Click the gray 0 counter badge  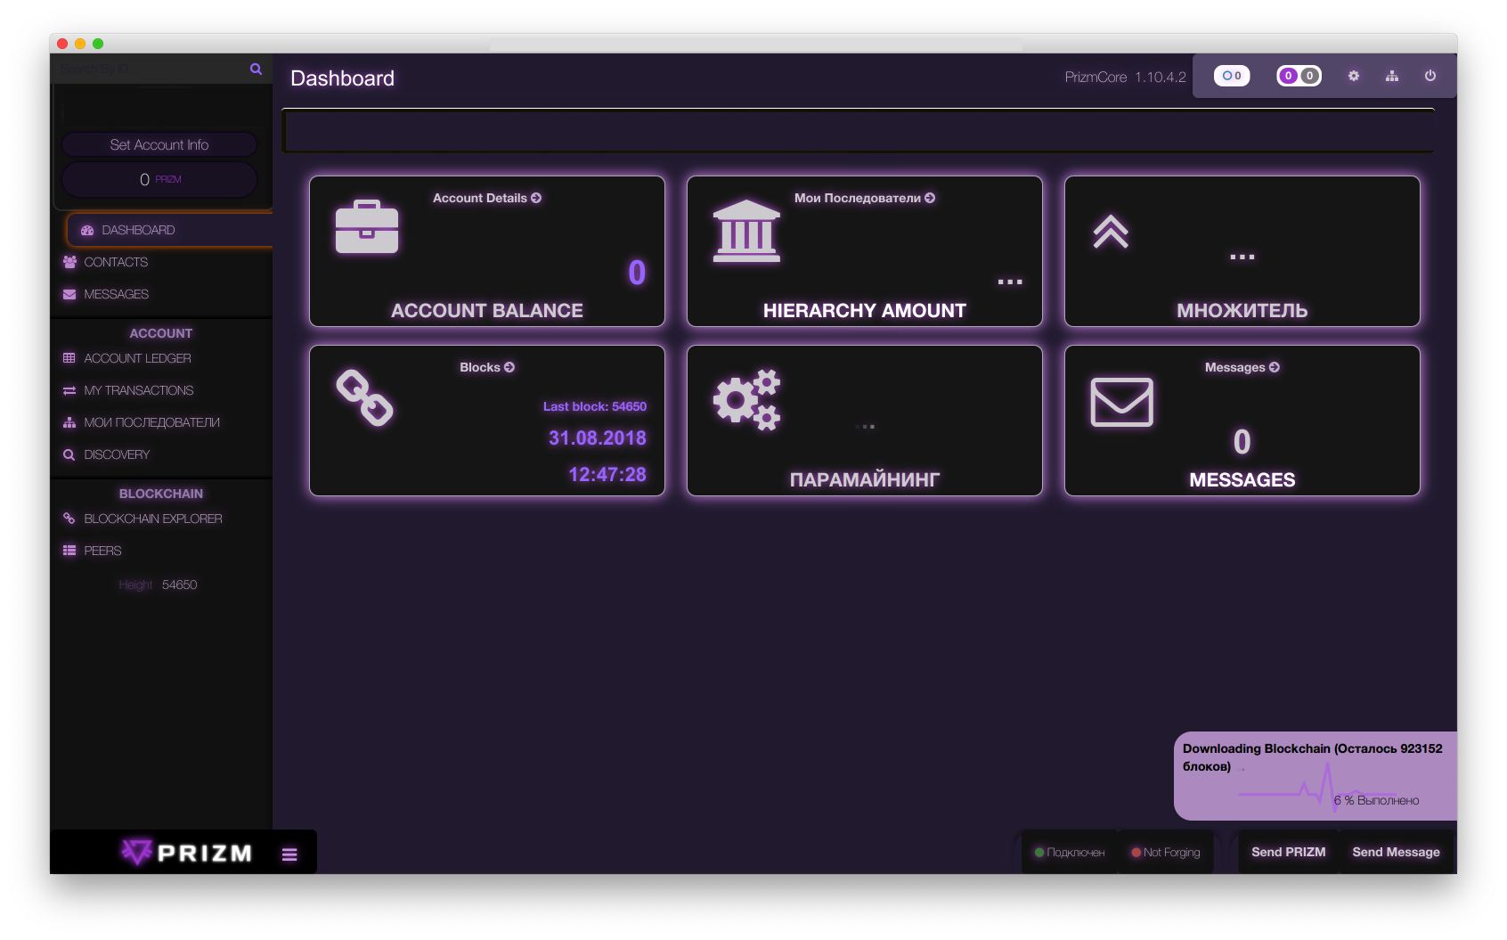(x=1309, y=76)
